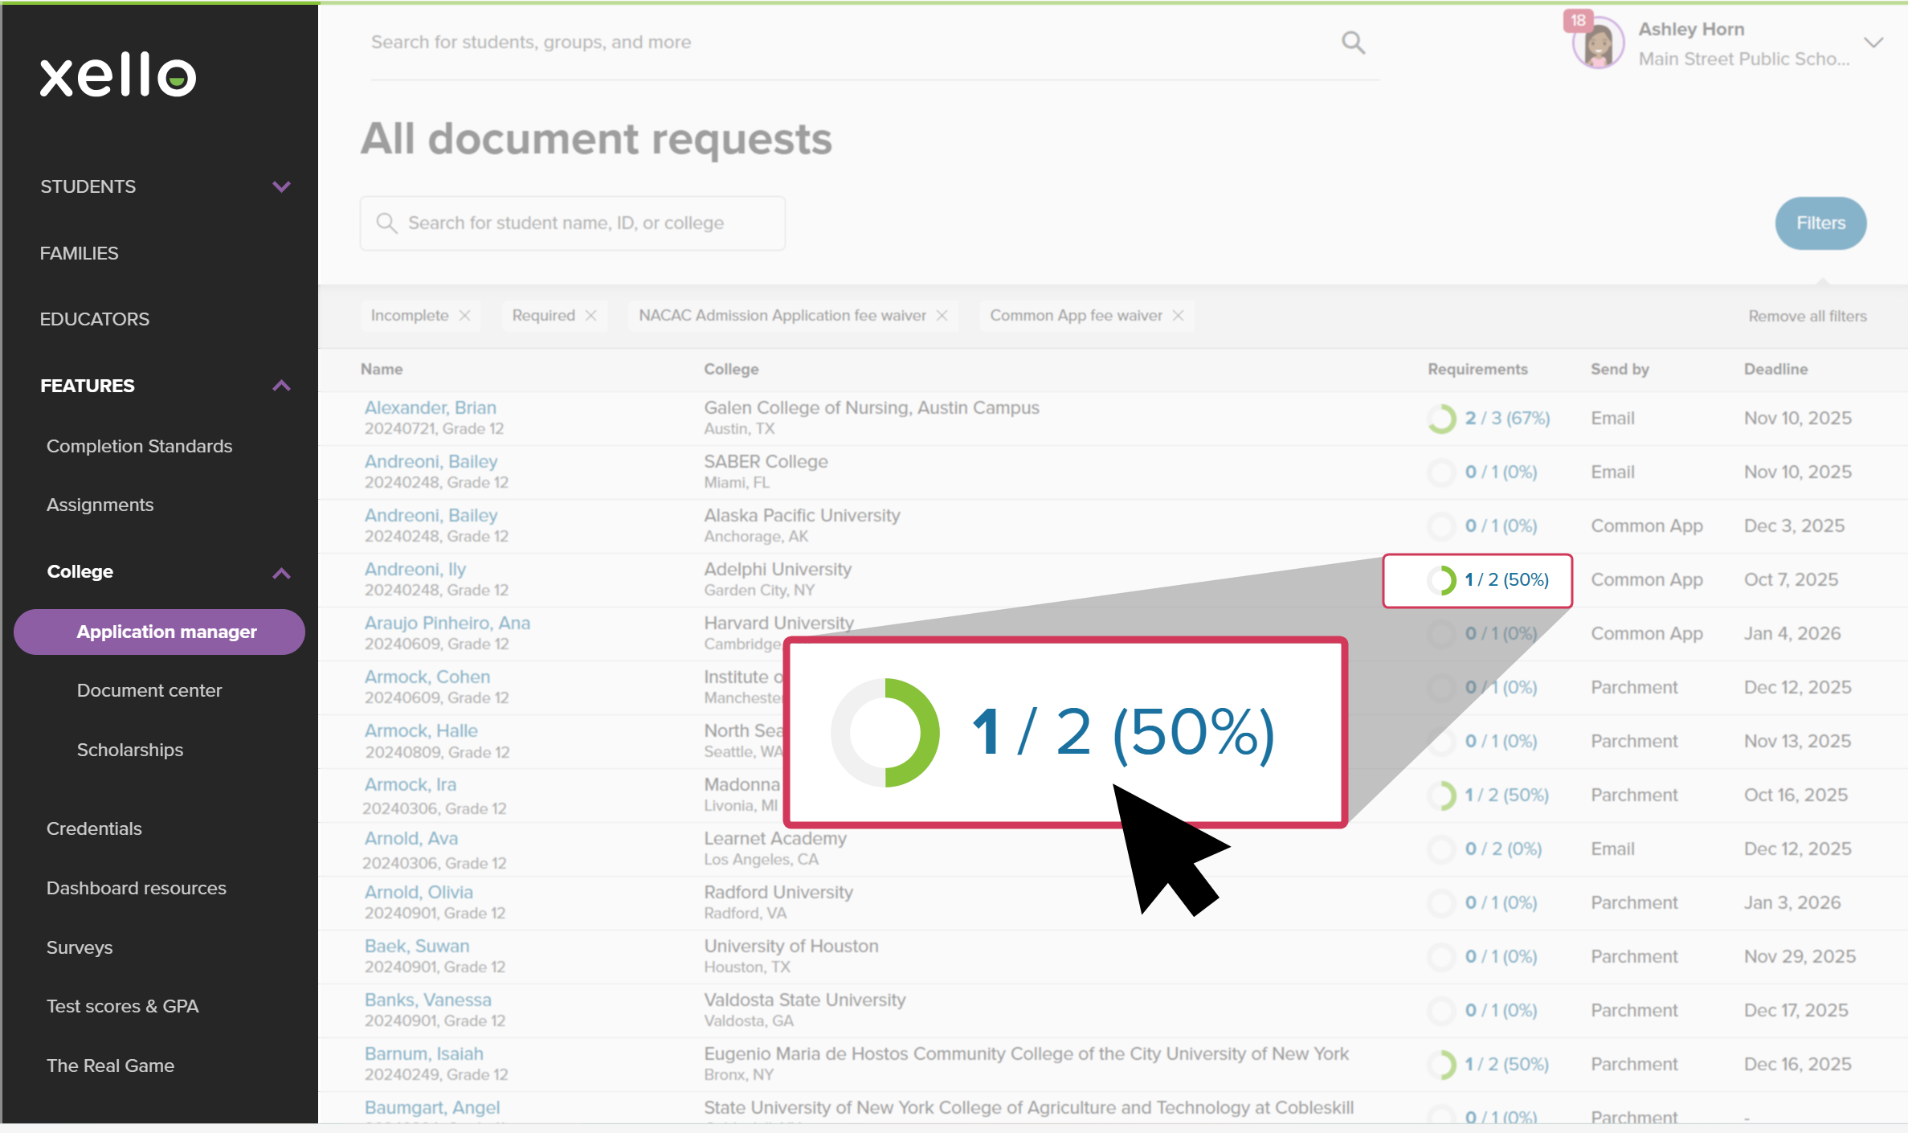Open Andreoni, Bailey SABER College row
The width and height of the screenshot is (1908, 1133).
[x=431, y=461]
